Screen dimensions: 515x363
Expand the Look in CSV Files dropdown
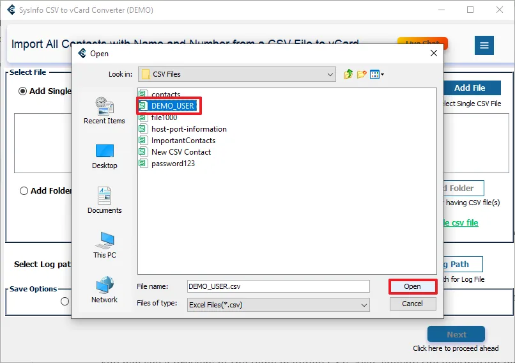pos(237,74)
